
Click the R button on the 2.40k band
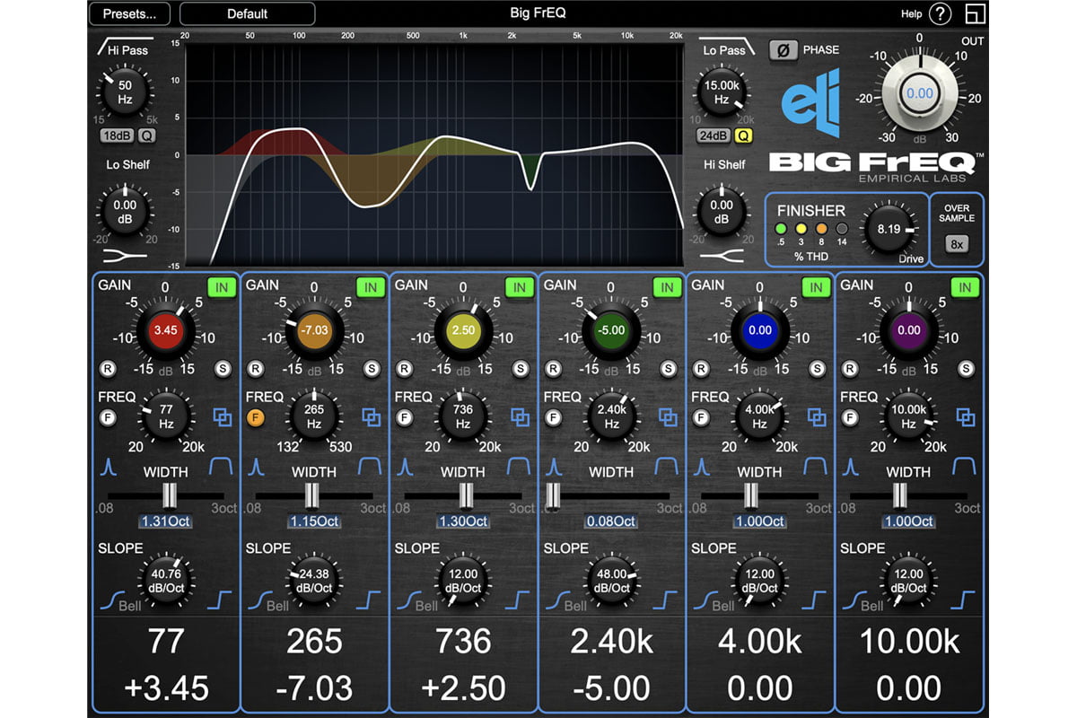point(554,368)
